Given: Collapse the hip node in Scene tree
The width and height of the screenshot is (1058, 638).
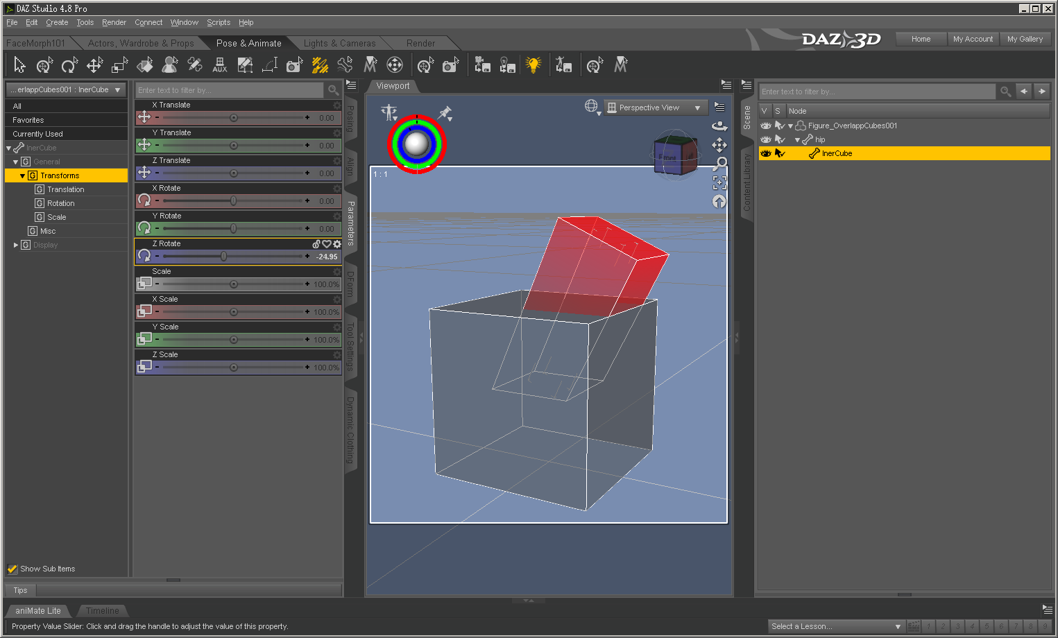Looking at the screenshot, I should (x=798, y=140).
